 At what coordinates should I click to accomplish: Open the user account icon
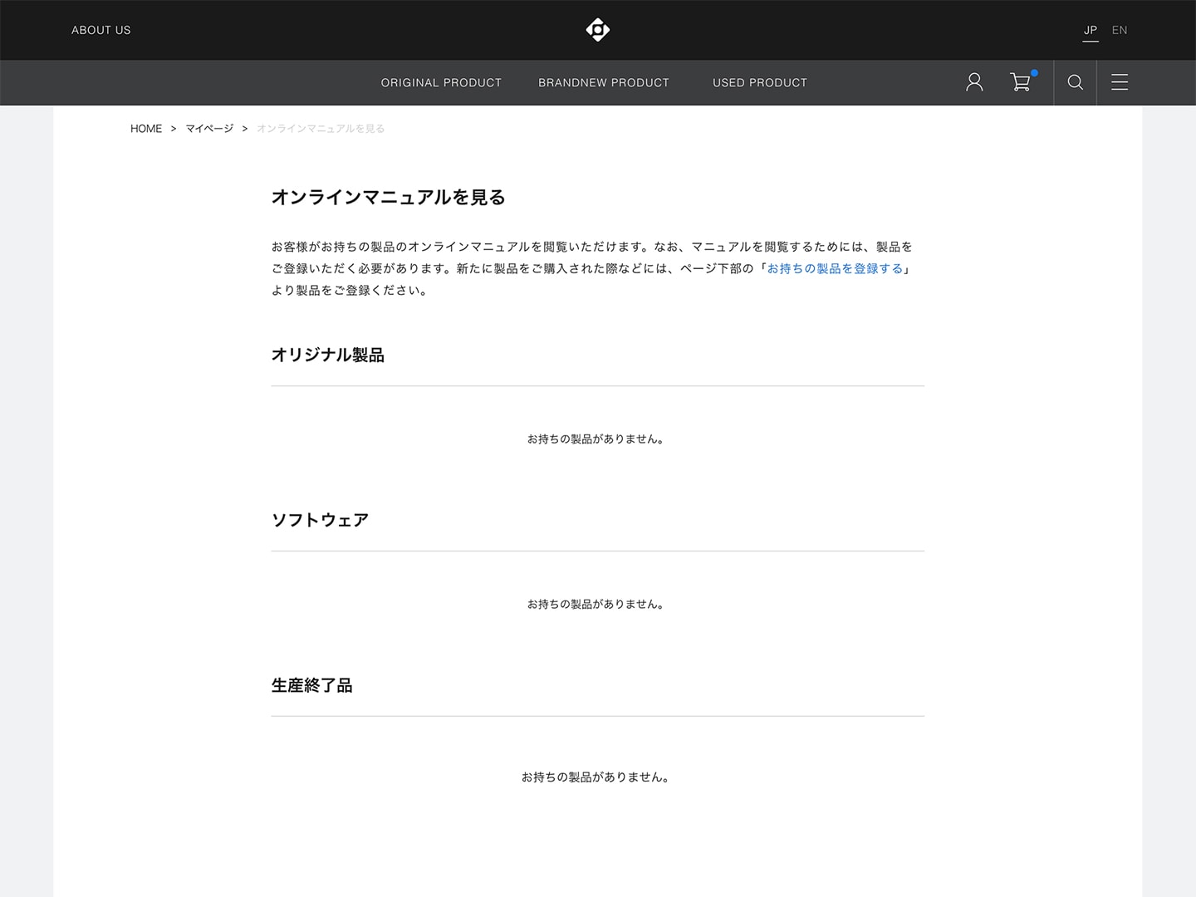[974, 82]
